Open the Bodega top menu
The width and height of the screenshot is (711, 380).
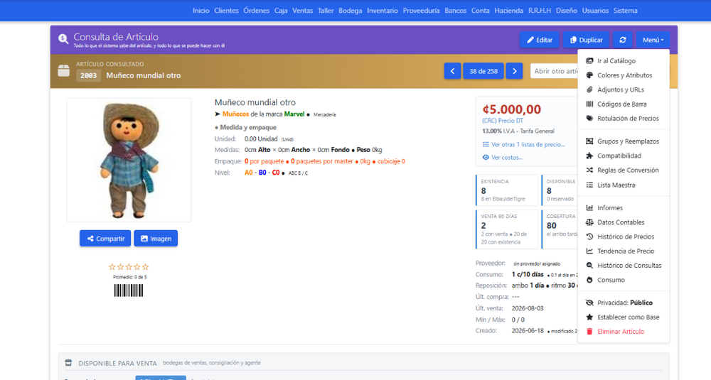(x=350, y=11)
